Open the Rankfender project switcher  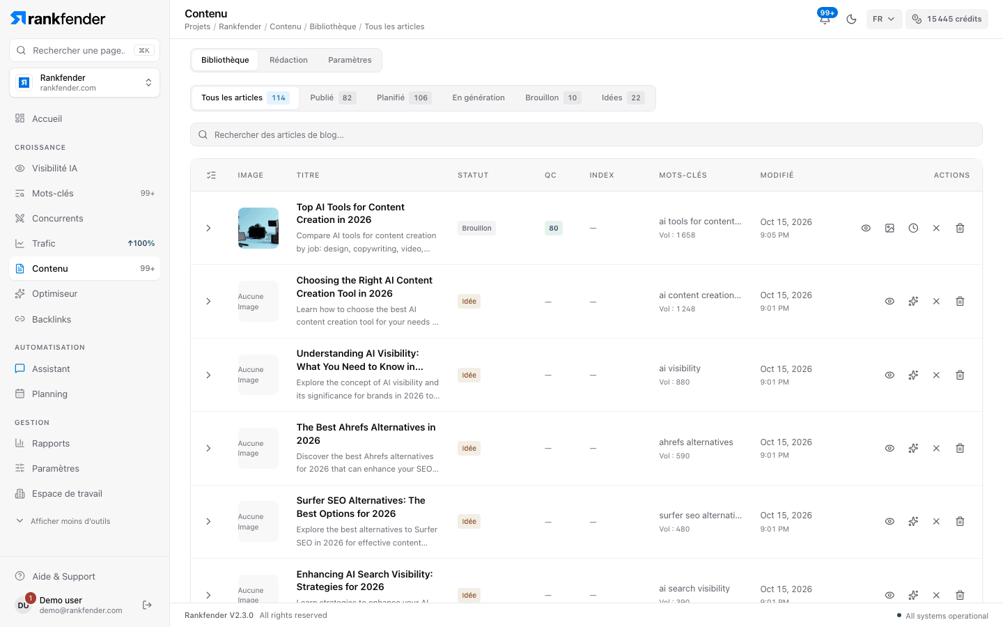84,83
